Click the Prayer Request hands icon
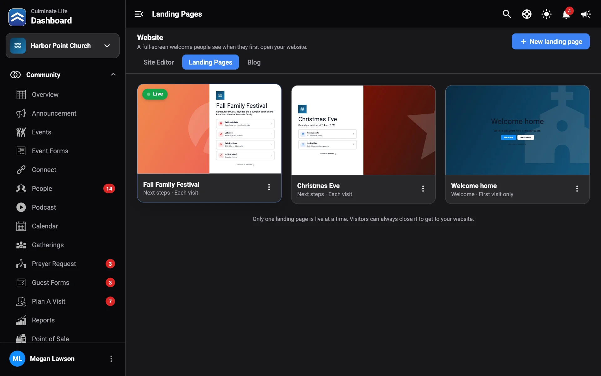Viewport: 601px width, 376px height. [21, 264]
